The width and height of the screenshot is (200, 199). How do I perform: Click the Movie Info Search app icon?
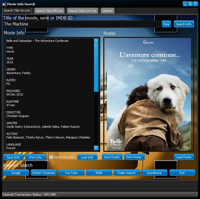click(4, 4)
